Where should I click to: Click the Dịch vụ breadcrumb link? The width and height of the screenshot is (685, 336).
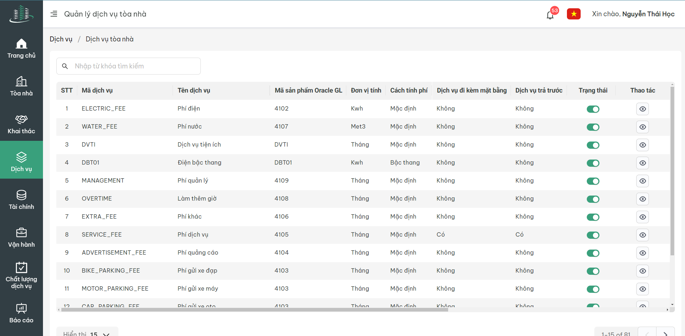(x=61, y=39)
